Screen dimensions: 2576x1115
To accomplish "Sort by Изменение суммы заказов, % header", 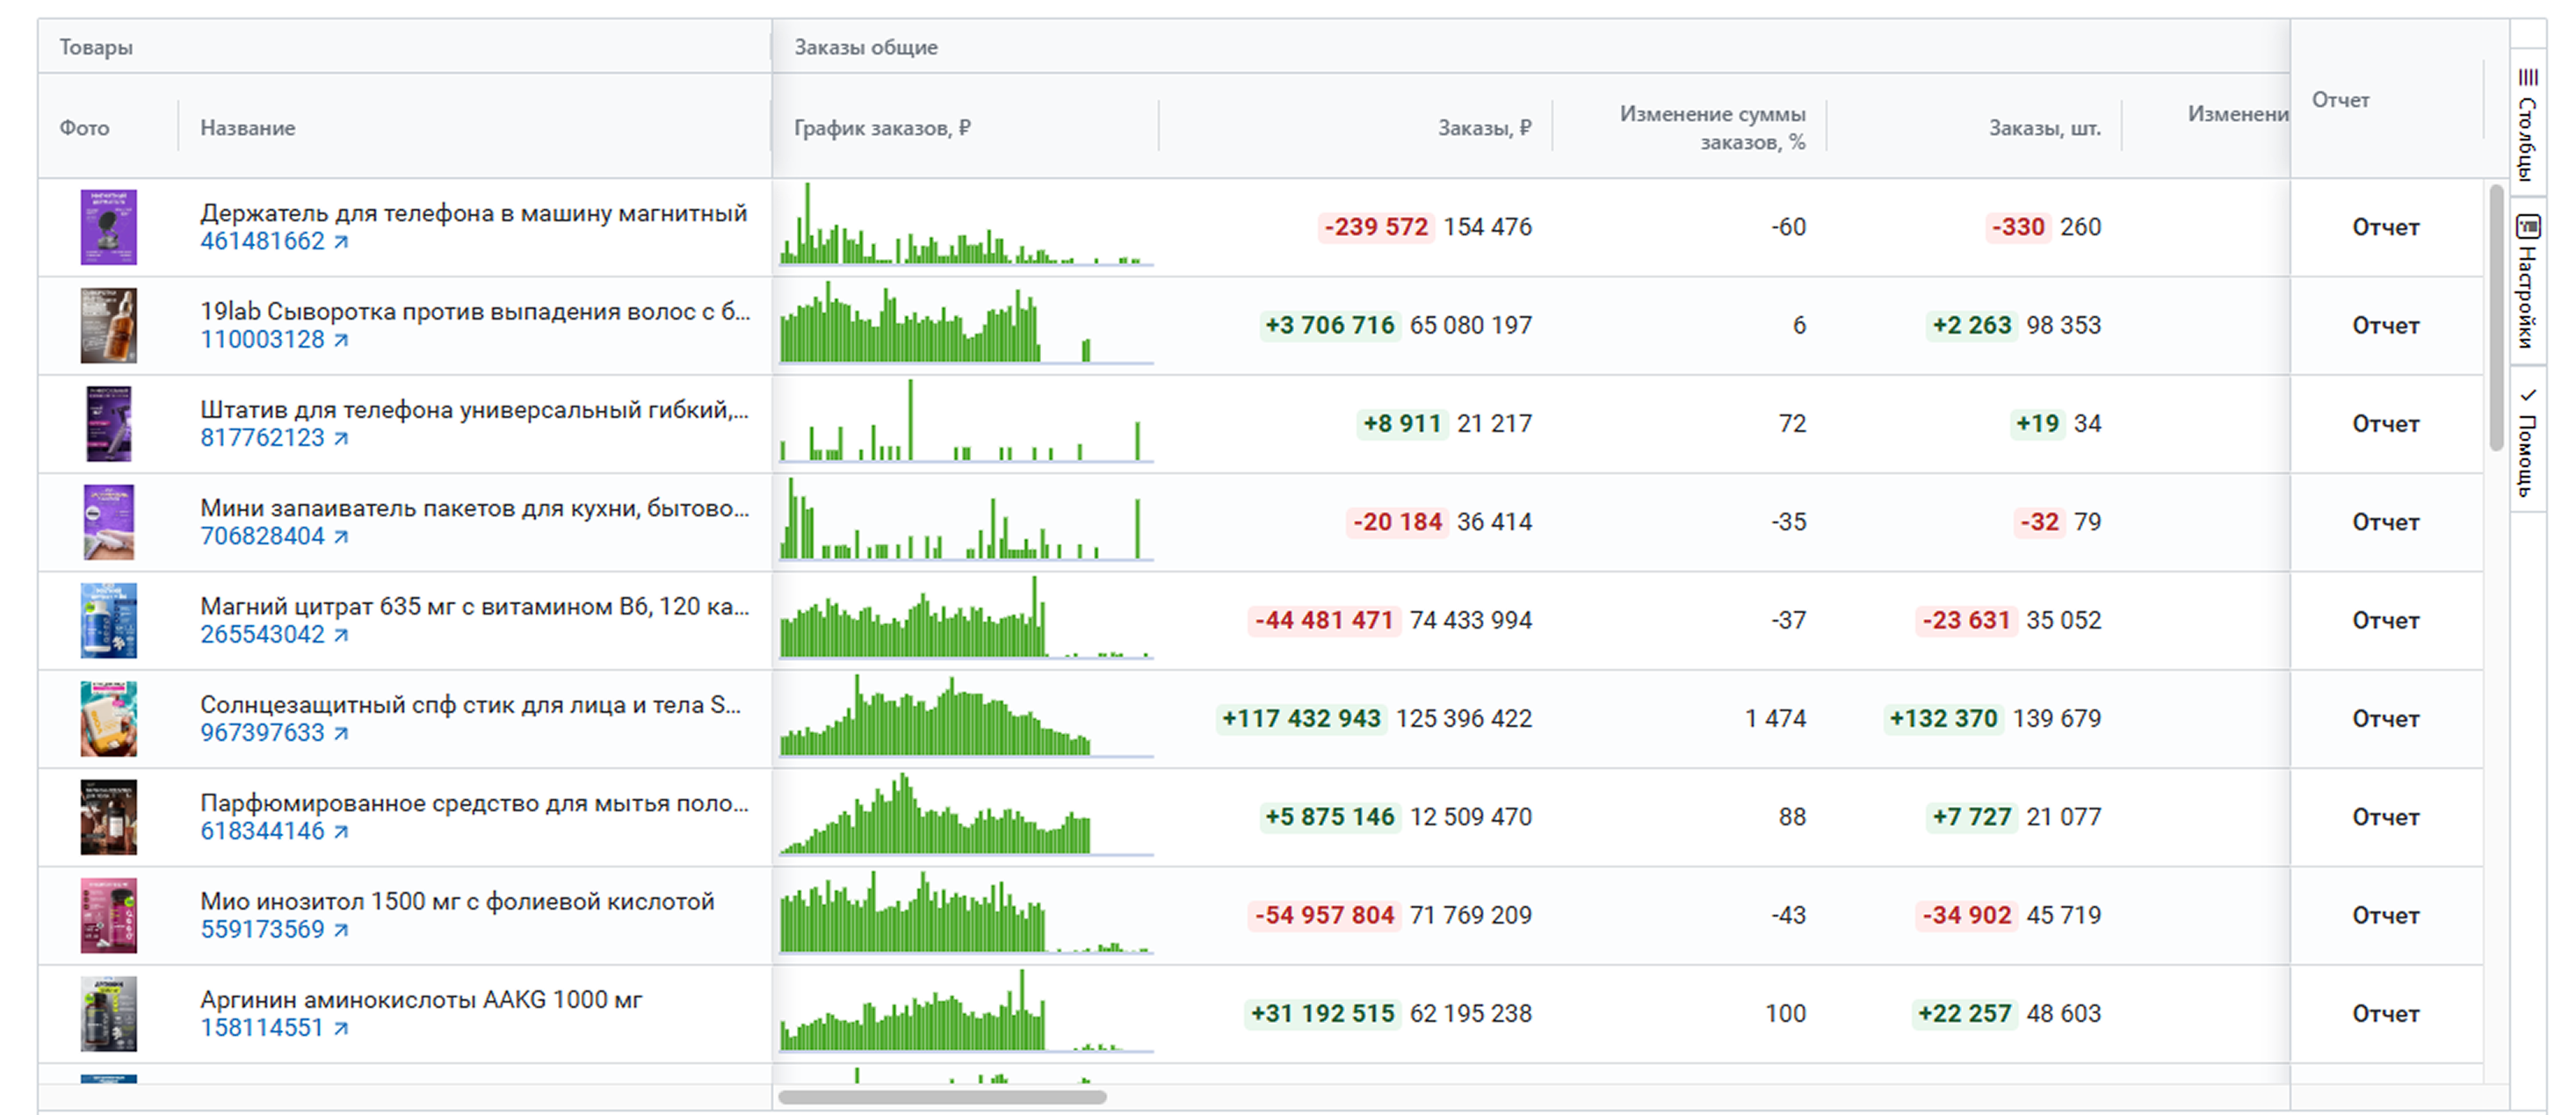I will click(x=1712, y=128).
